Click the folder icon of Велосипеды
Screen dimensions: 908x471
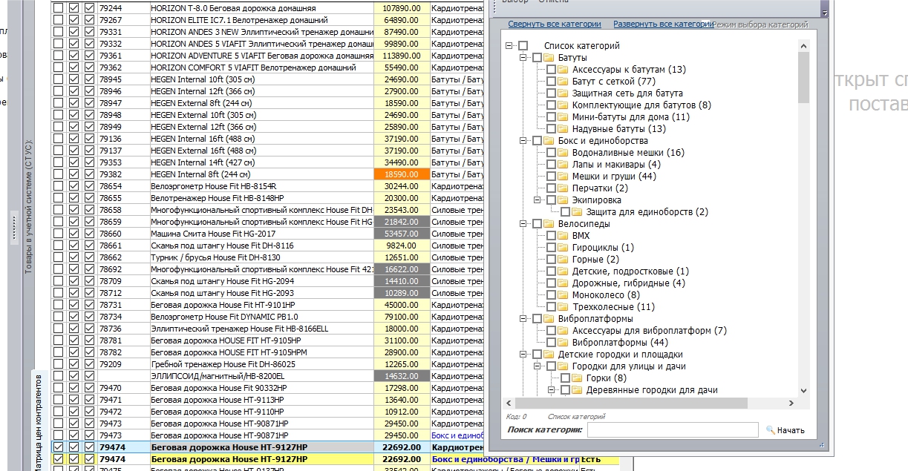point(549,224)
